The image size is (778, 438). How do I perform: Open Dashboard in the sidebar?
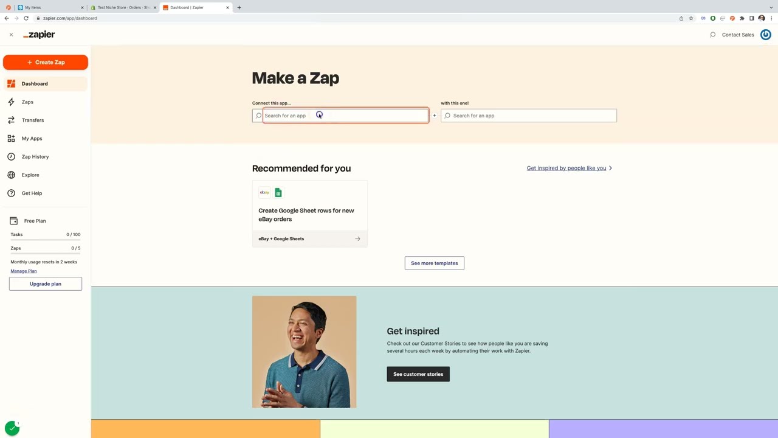[x=46, y=83]
